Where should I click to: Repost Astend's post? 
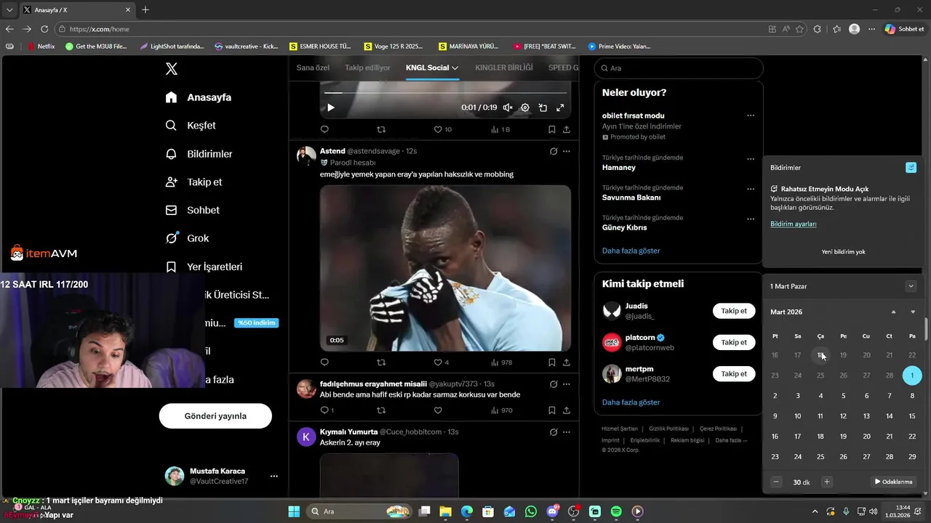381,362
